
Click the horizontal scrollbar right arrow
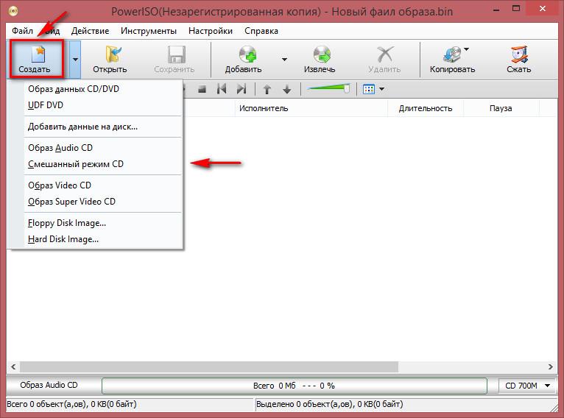click(x=550, y=366)
